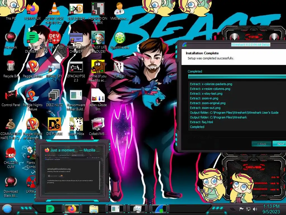The height and width of the screenshot is (215, 286).
Task: Launch Peggle Nights Deluxe
Action: [32, 100]
